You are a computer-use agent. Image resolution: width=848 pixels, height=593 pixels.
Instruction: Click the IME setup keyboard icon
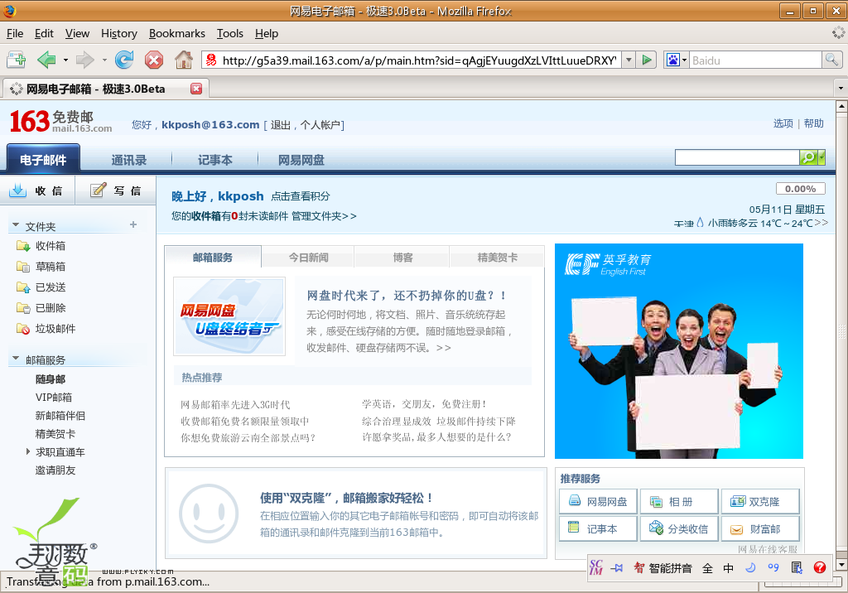click(x=797, y=567)
